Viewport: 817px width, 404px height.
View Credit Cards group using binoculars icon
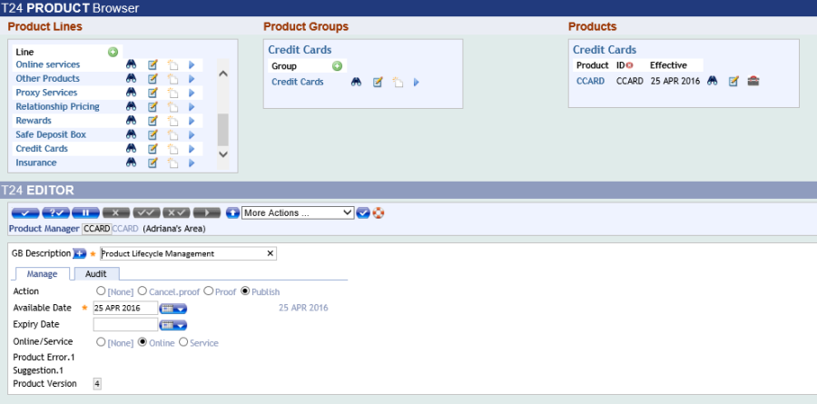356,82
